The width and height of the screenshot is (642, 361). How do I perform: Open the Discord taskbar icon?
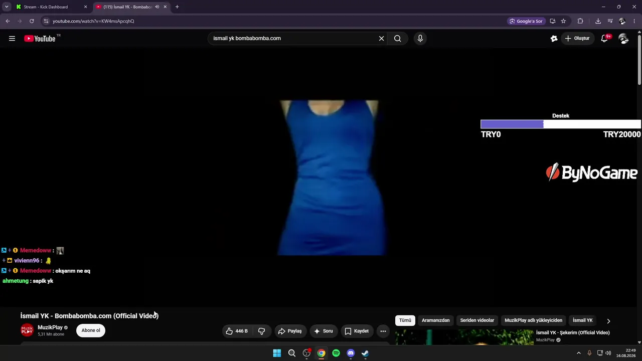[351, 353]
